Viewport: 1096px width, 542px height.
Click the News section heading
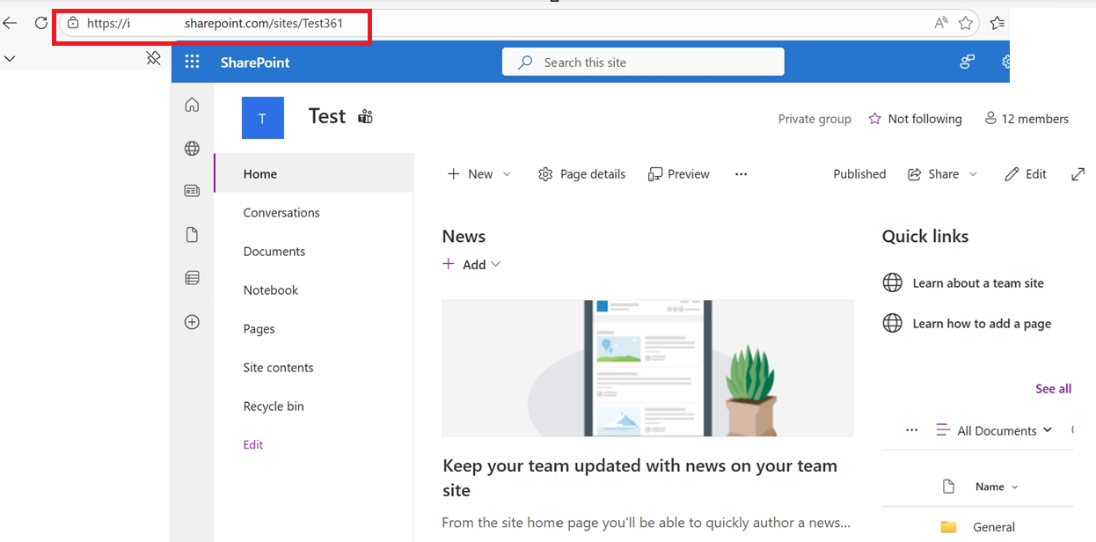click(464, 237)
